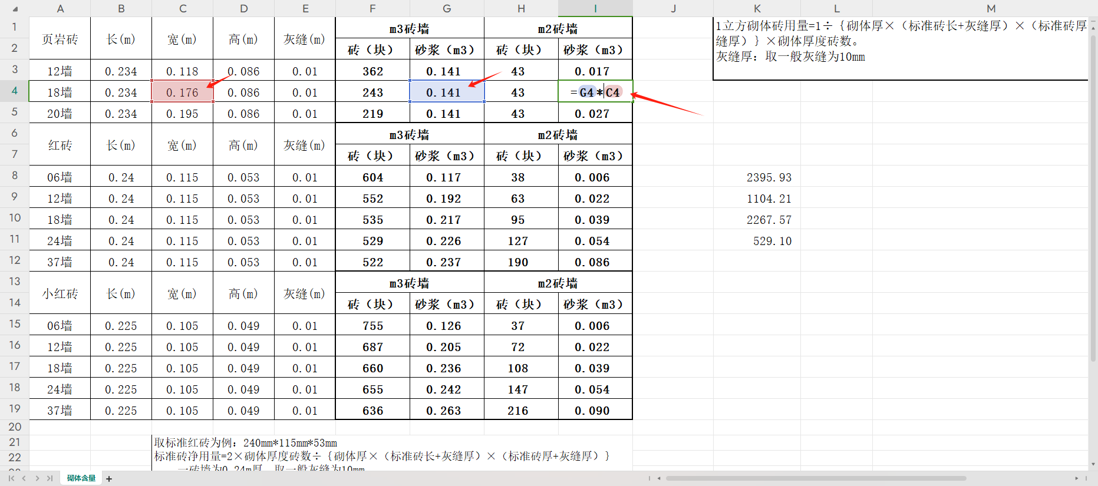Select column M header
1098x486 pixels.
[991, 8]
